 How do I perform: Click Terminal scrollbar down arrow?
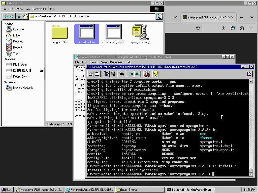tap(251, 174)
